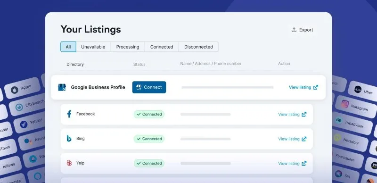Show only Connected listings tab
The width and height of the screenshot is (377, 183).
(162, 47)
